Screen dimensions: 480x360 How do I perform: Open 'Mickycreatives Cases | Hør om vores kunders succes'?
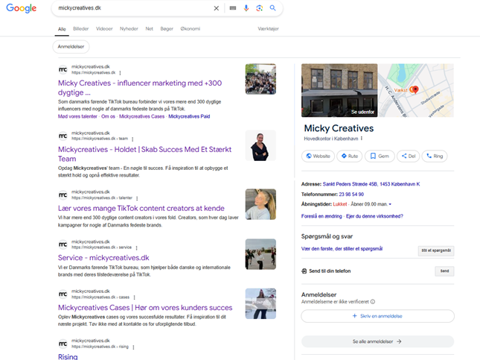click(x=145, y=308)
